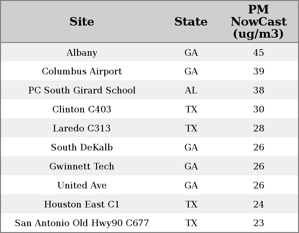The height and width of the screenshot is (233, 299).
Task: Click the PM value 30 in Clinton row
Action: tap(258, 109)
